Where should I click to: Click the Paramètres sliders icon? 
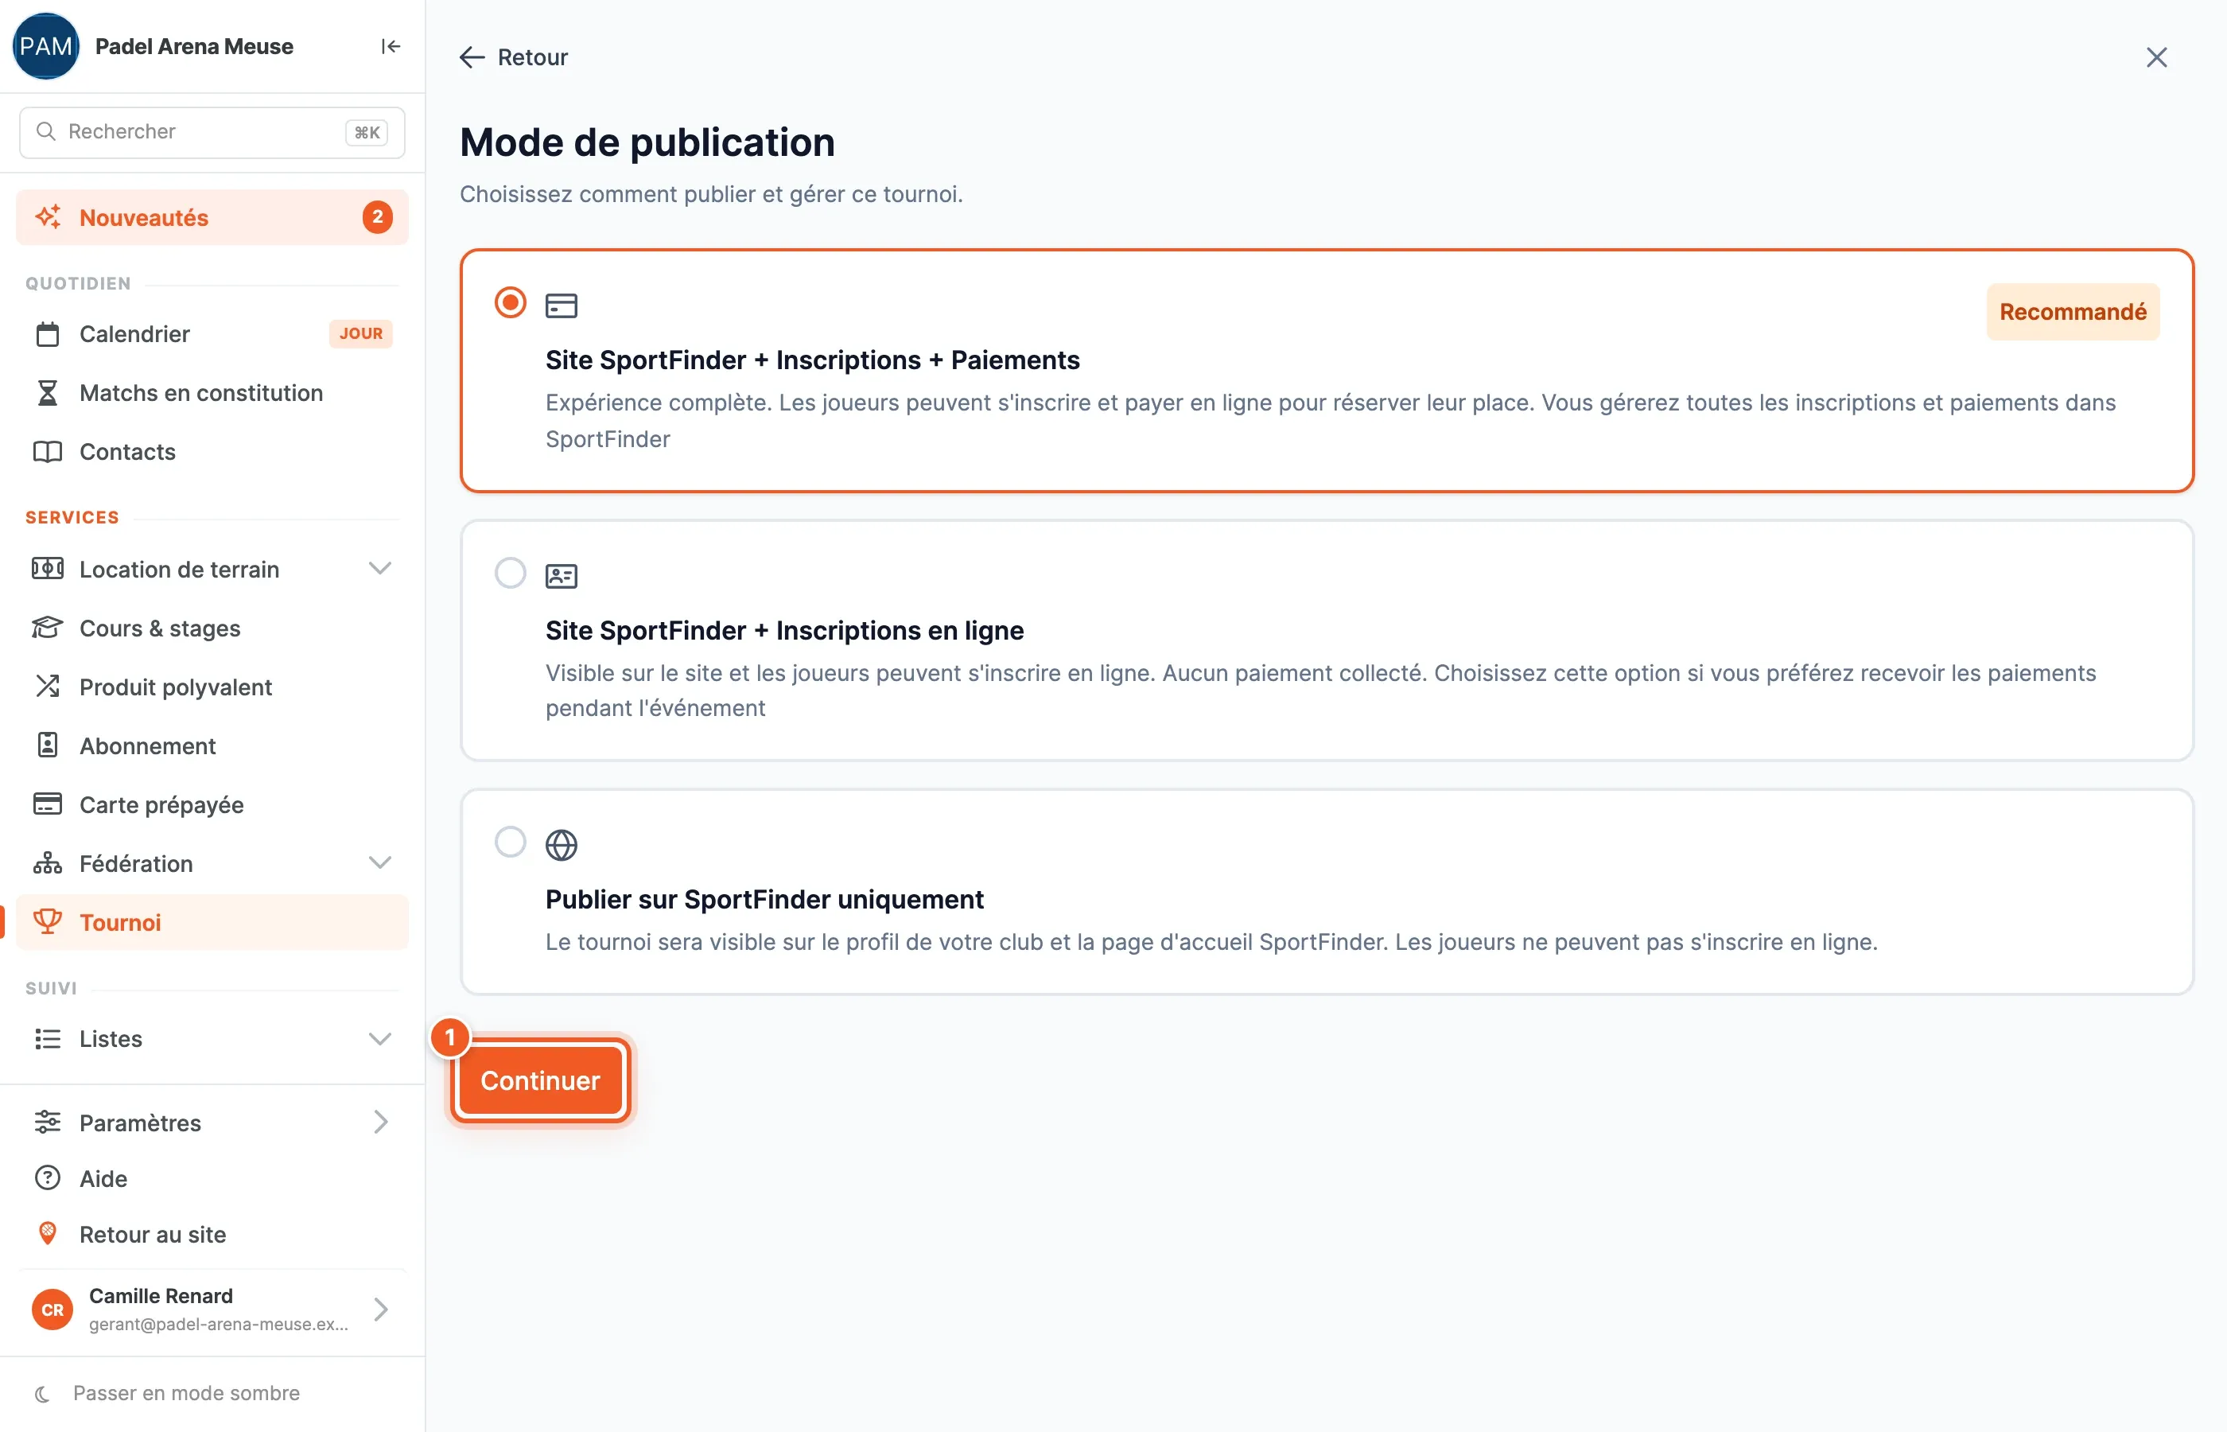[48, 1123]
